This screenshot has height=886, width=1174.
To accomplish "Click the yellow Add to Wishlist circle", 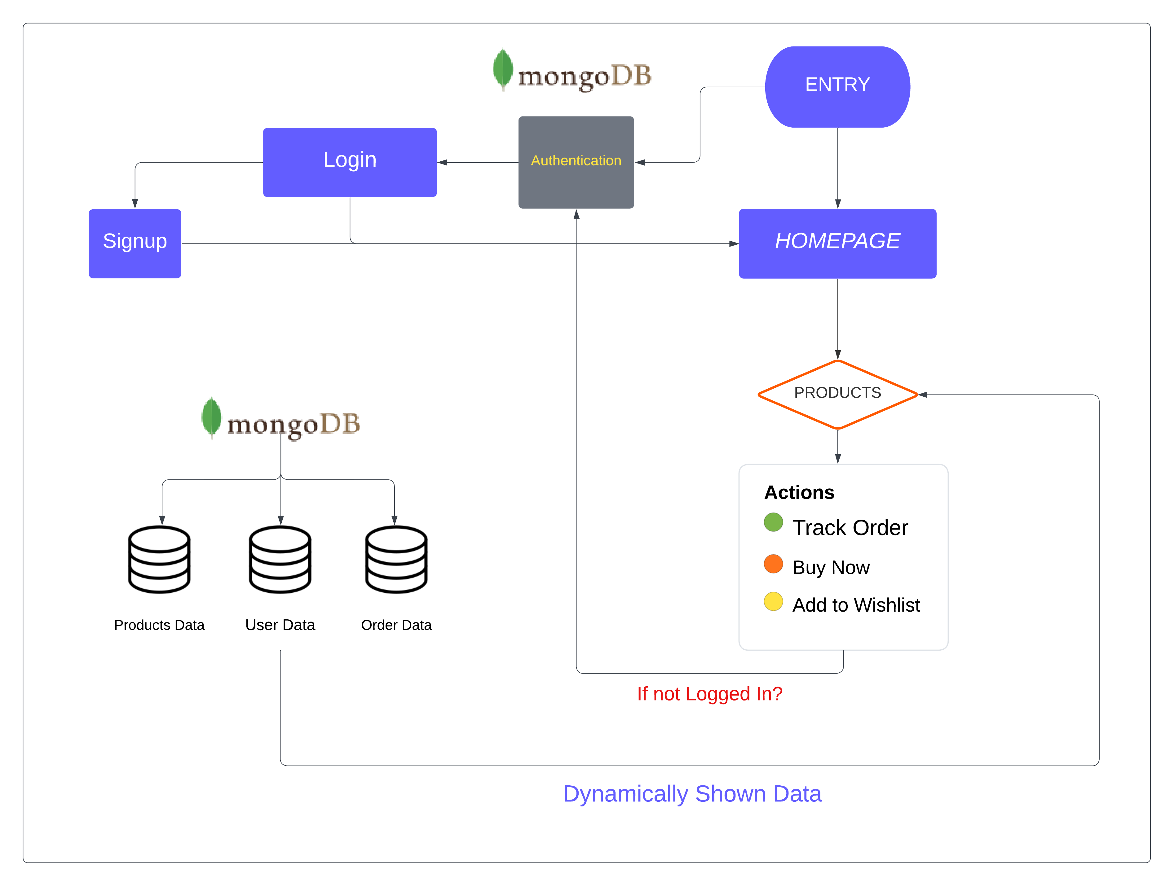I will coord(773,601).
